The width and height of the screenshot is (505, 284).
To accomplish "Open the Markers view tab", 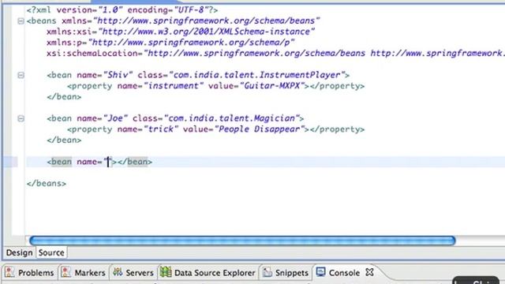I will tap(84, 273).
